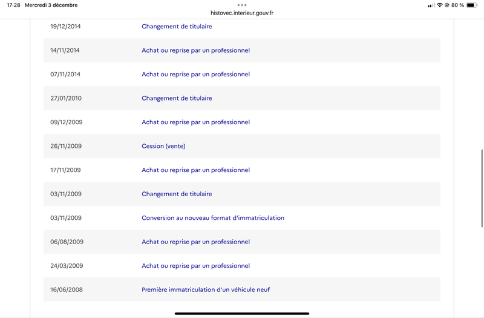
Task: Select the 07/11/2014 Achat ou reprise link
Action: tap(195, 75)
